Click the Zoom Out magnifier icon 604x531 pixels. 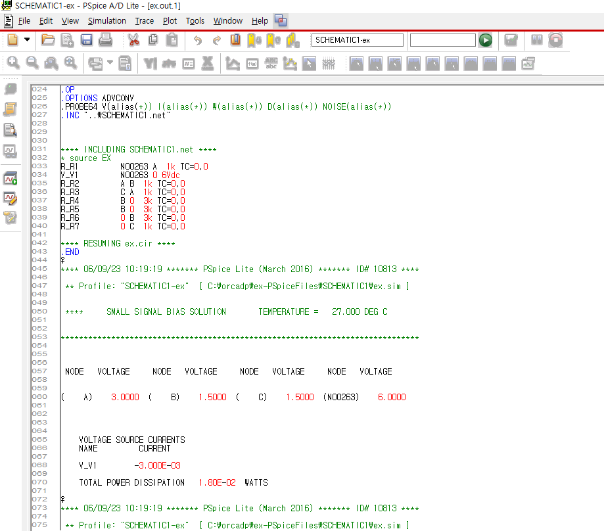click(x=32, y=63)
